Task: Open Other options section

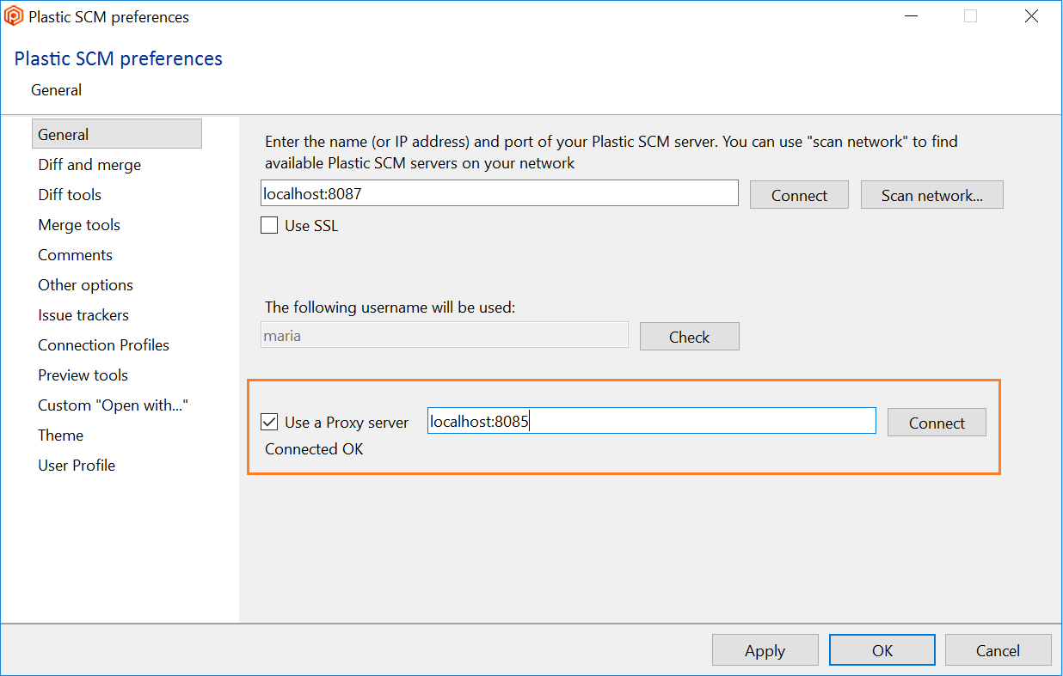Action: 85,285
